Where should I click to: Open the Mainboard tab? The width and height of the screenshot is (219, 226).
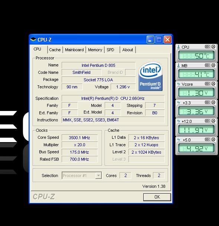74,50
